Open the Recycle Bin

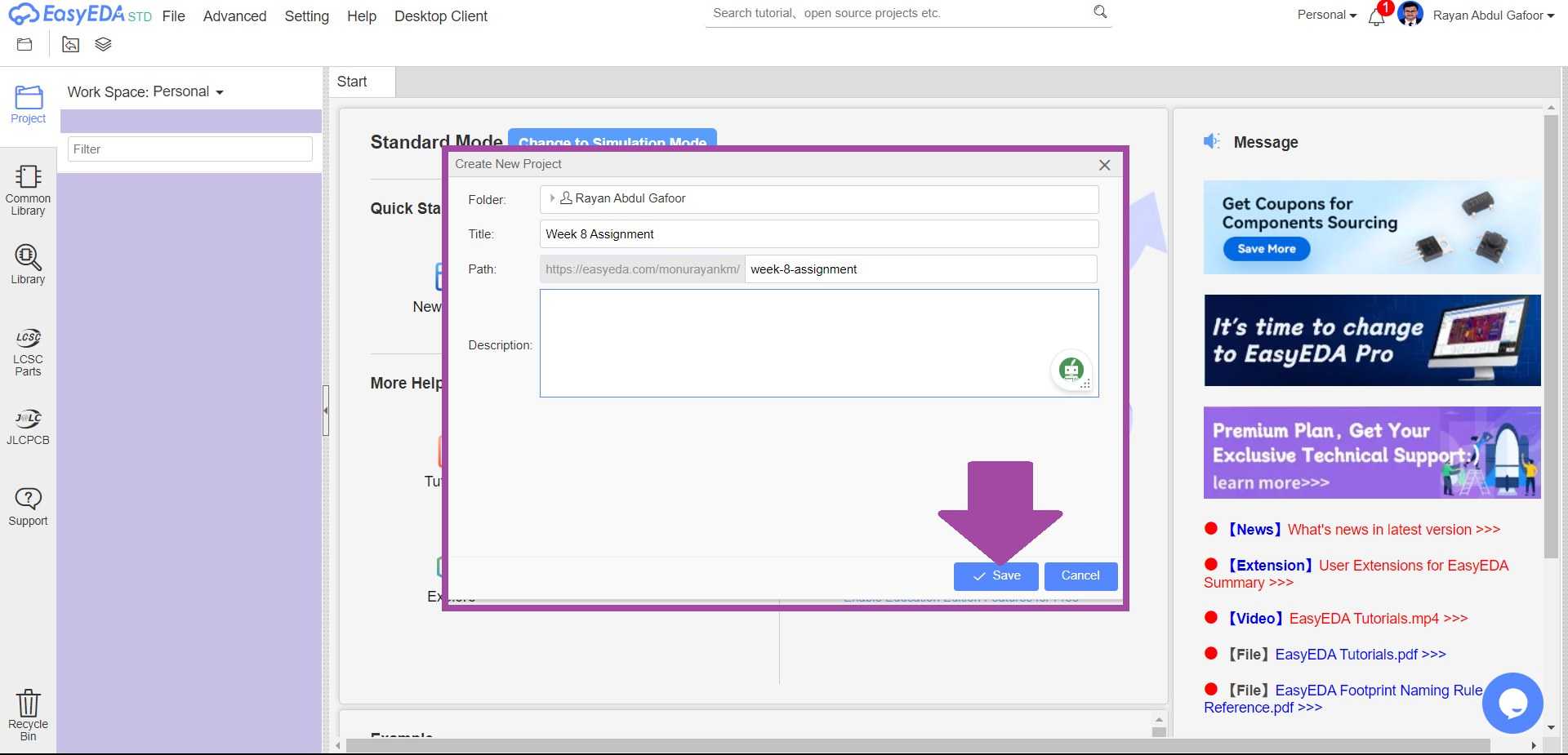28,714
